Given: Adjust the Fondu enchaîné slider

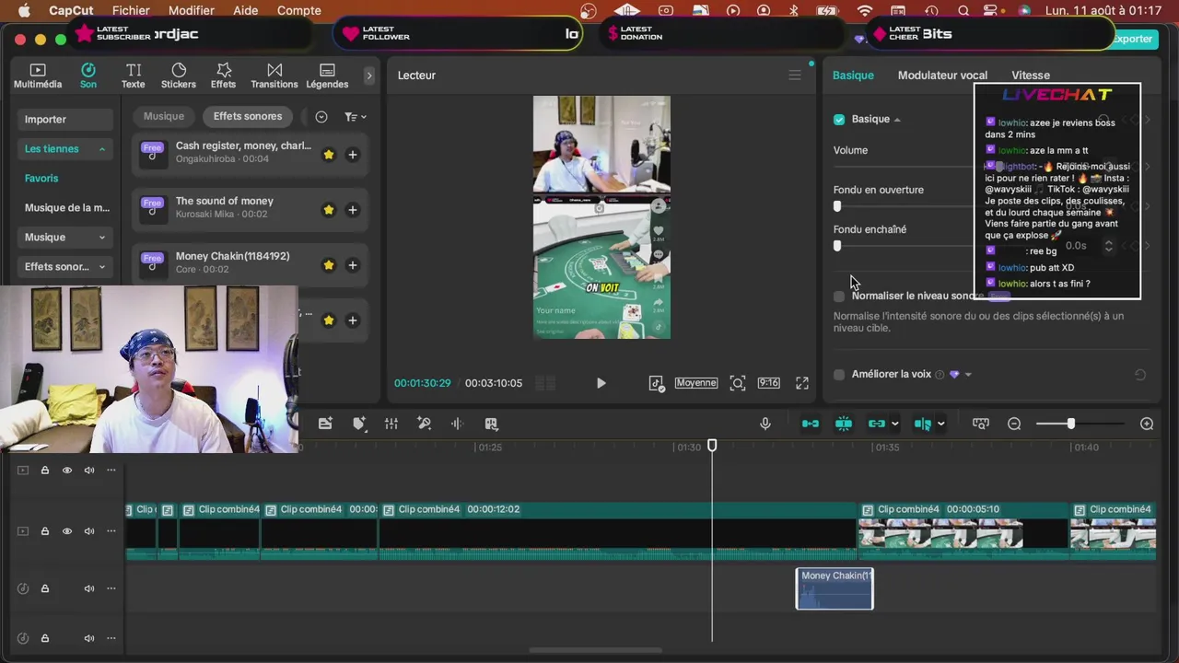Looking at the screenshot, I should click(837, 246).
